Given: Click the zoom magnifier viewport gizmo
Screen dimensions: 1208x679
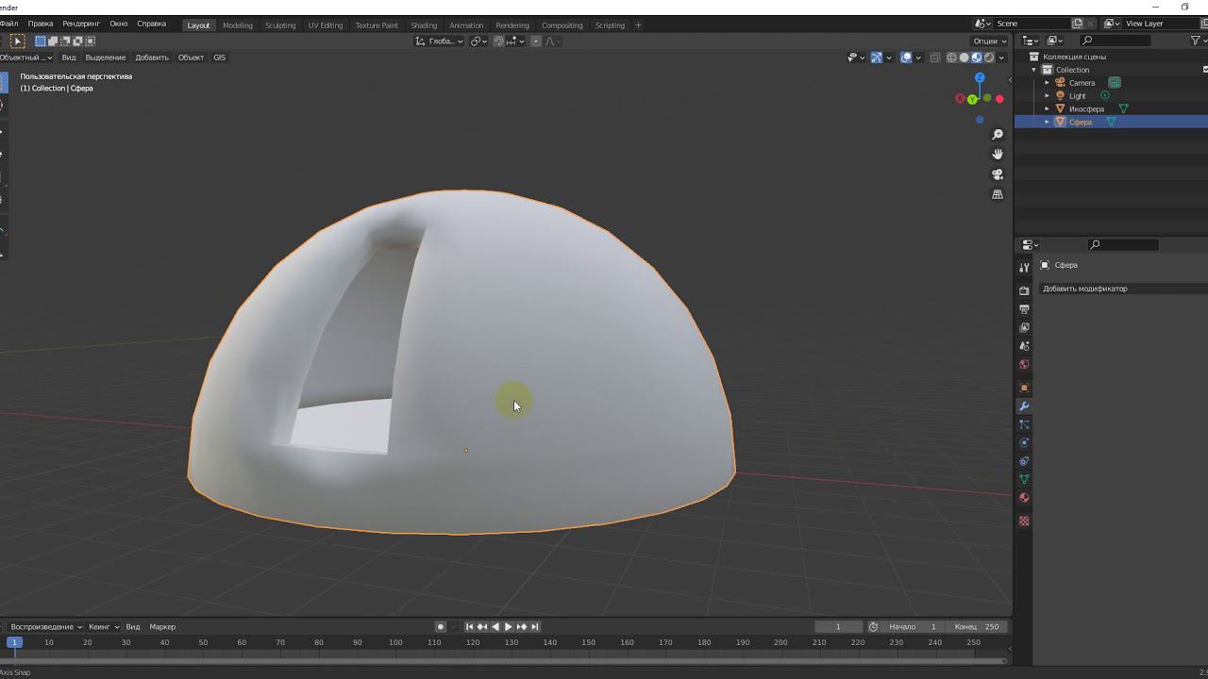Looking at the screenshot, I should [998, 135].
